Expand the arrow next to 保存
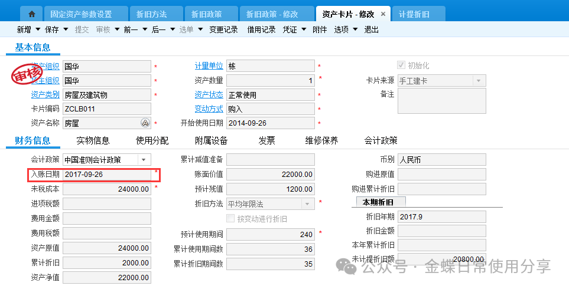The height and width of the screenshot is (289, 569). [64, 29]
